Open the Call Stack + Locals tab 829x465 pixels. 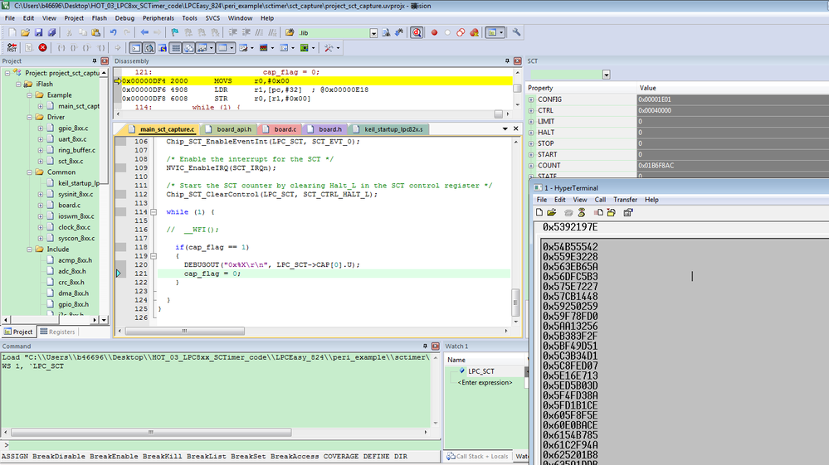pyautogui.click(x=478, y=457)
